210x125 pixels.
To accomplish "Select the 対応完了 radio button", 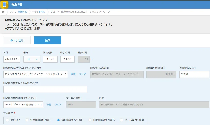I will click(x=7, y=120).
